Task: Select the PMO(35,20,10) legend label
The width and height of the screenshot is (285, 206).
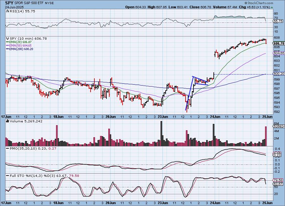Action: coord(33,149)
